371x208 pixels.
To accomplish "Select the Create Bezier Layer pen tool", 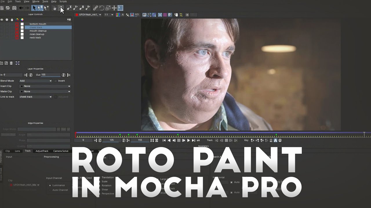I will click(x=82, y=8).
